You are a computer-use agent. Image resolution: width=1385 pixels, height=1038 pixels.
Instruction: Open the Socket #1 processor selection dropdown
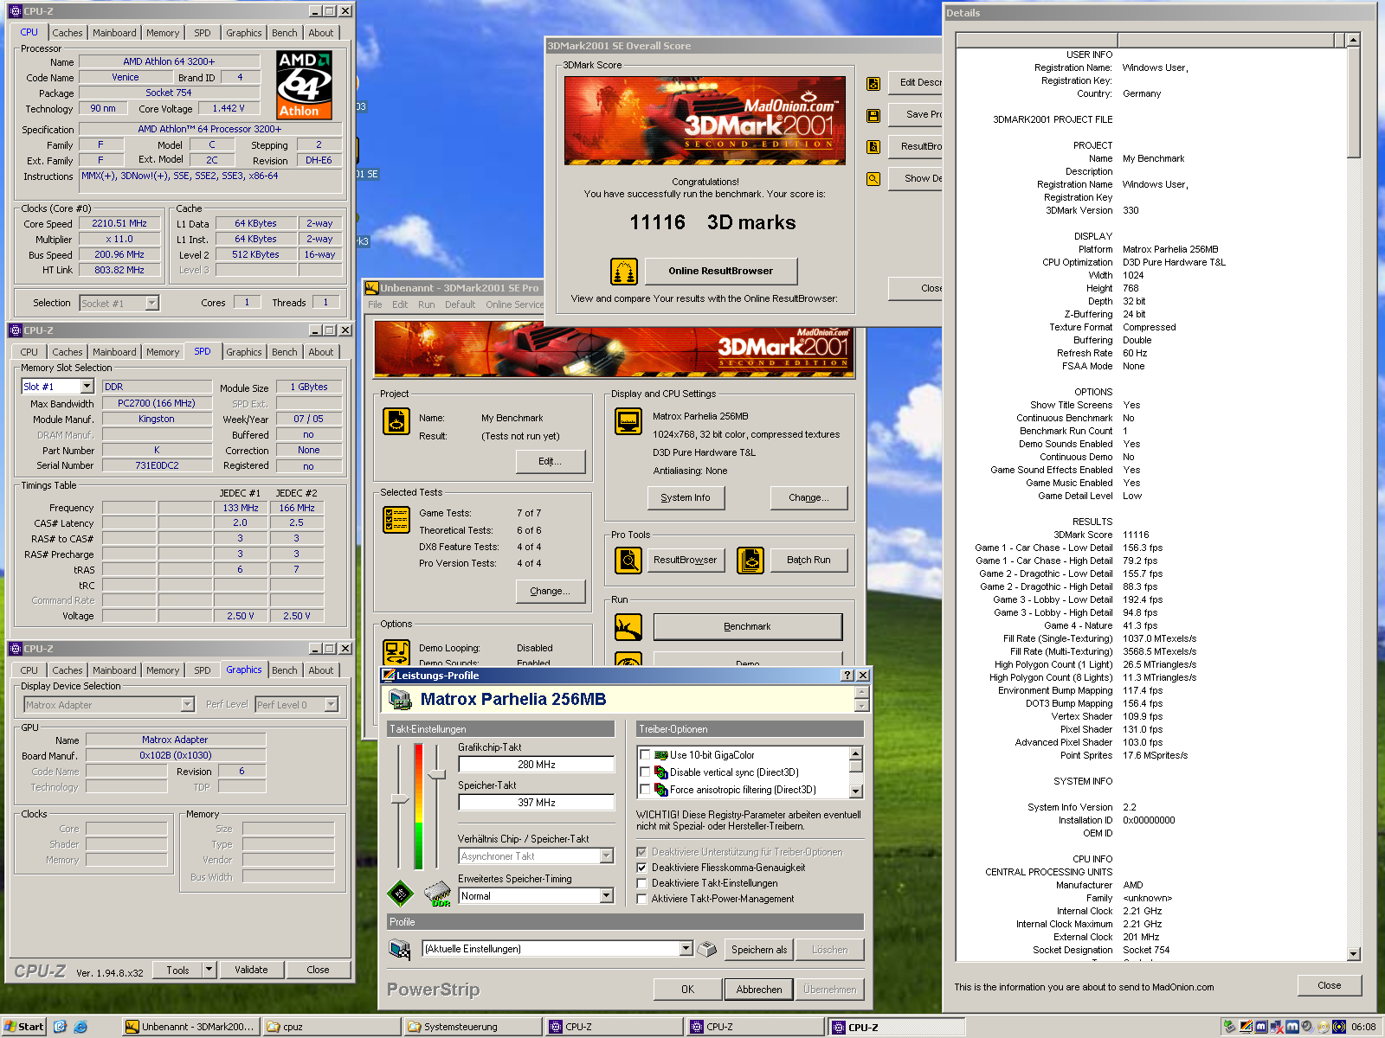coord(152,304)
